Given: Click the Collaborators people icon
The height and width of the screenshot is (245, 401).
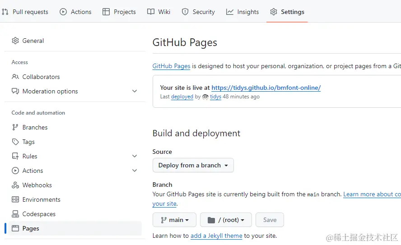Looking at the screenshot, I should tap(15, 77).
